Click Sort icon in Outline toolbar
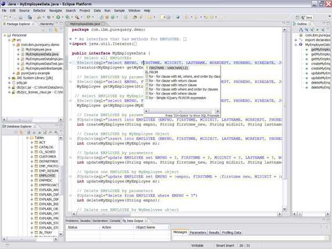Image resolution: width=332 pixels, height=249 pixels. [301, 30]
